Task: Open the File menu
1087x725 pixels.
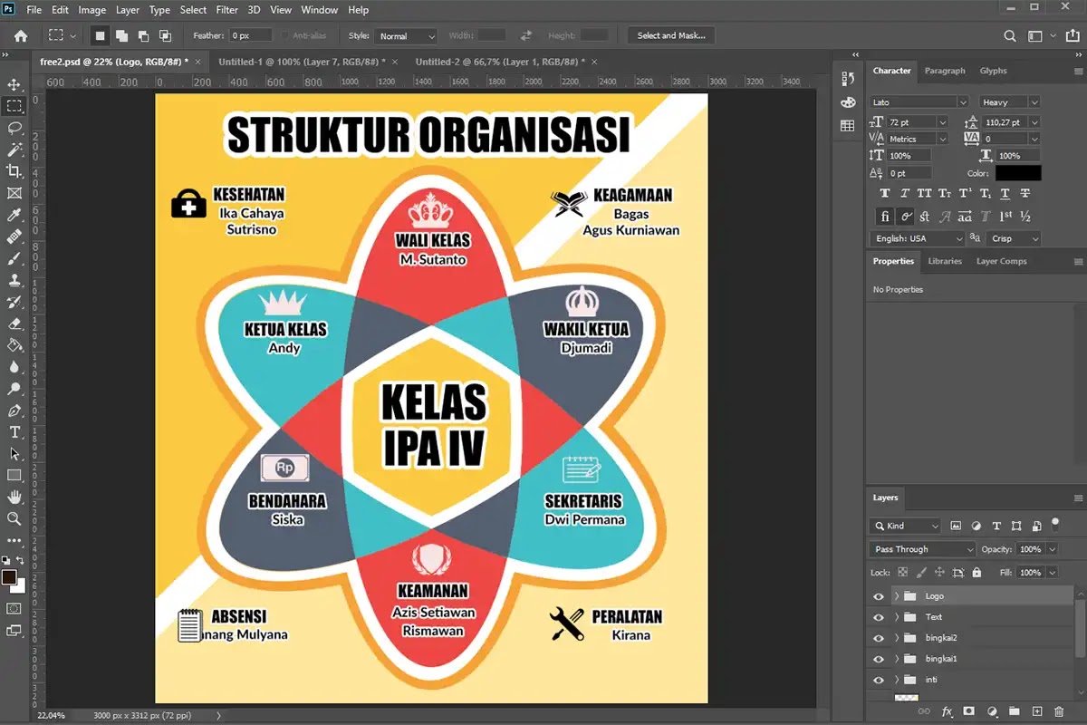Action: point(34,10)
